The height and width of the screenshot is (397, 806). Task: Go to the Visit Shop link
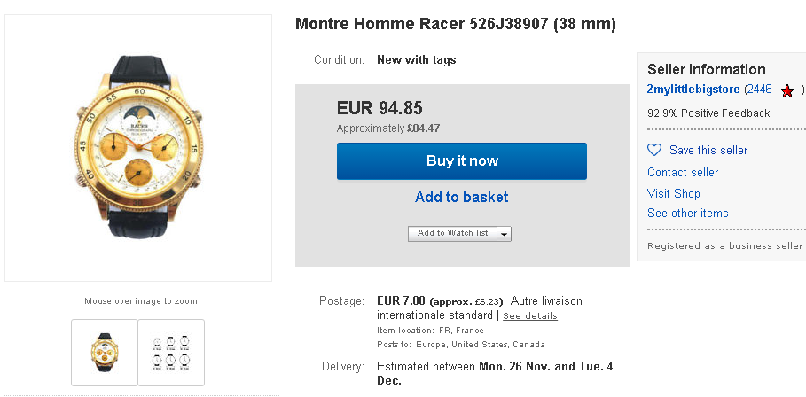tap(674, 193)
